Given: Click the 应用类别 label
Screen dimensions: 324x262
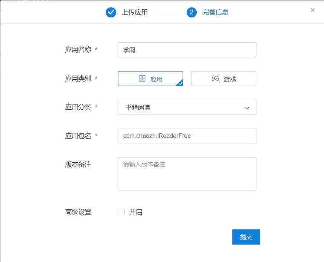Looking at the screenshot, I should [x=78, y=79].
